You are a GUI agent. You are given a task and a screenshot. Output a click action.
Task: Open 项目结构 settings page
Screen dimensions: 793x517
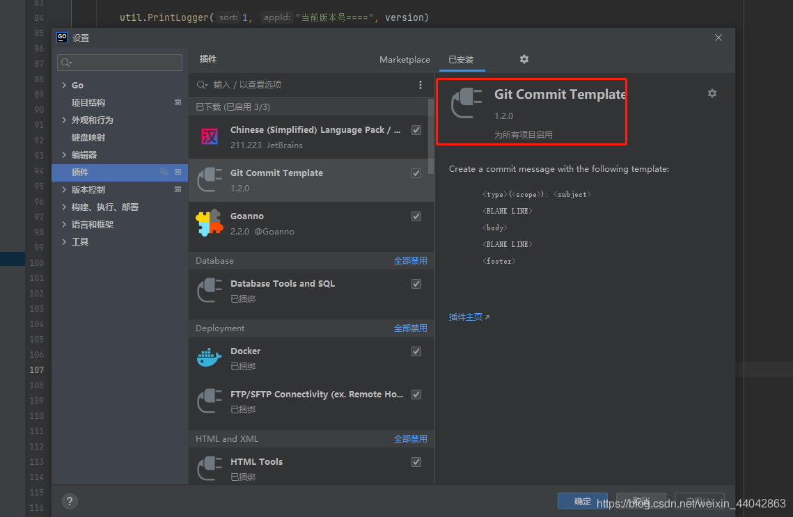tap(88, 102)
